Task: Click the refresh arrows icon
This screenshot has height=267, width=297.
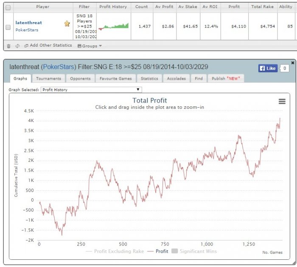Action: (x=17, y=46)
